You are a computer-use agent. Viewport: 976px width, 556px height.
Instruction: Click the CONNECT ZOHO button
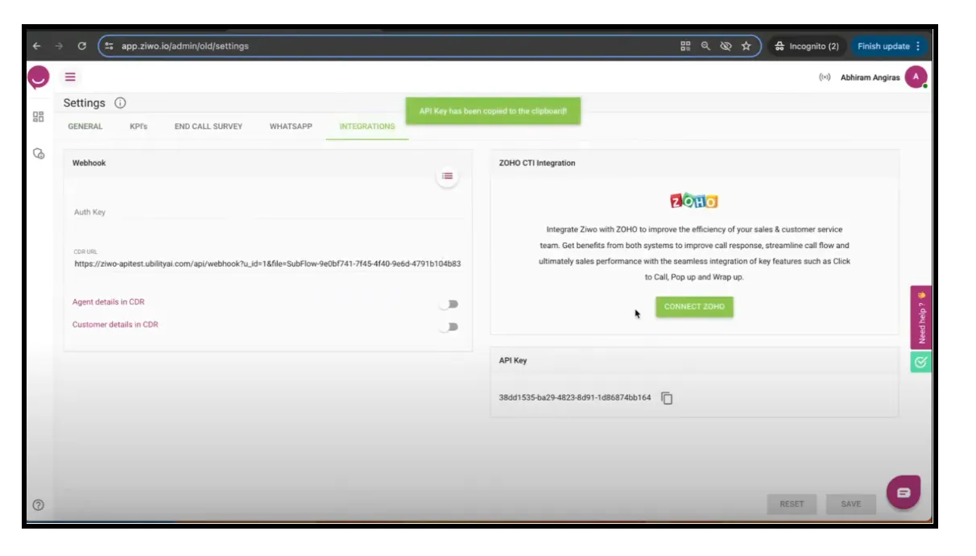694,307
